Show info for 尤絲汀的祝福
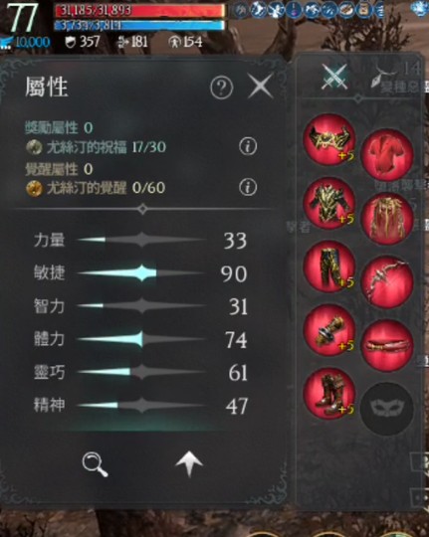429x537 pixels. click(x=248, y=146)
